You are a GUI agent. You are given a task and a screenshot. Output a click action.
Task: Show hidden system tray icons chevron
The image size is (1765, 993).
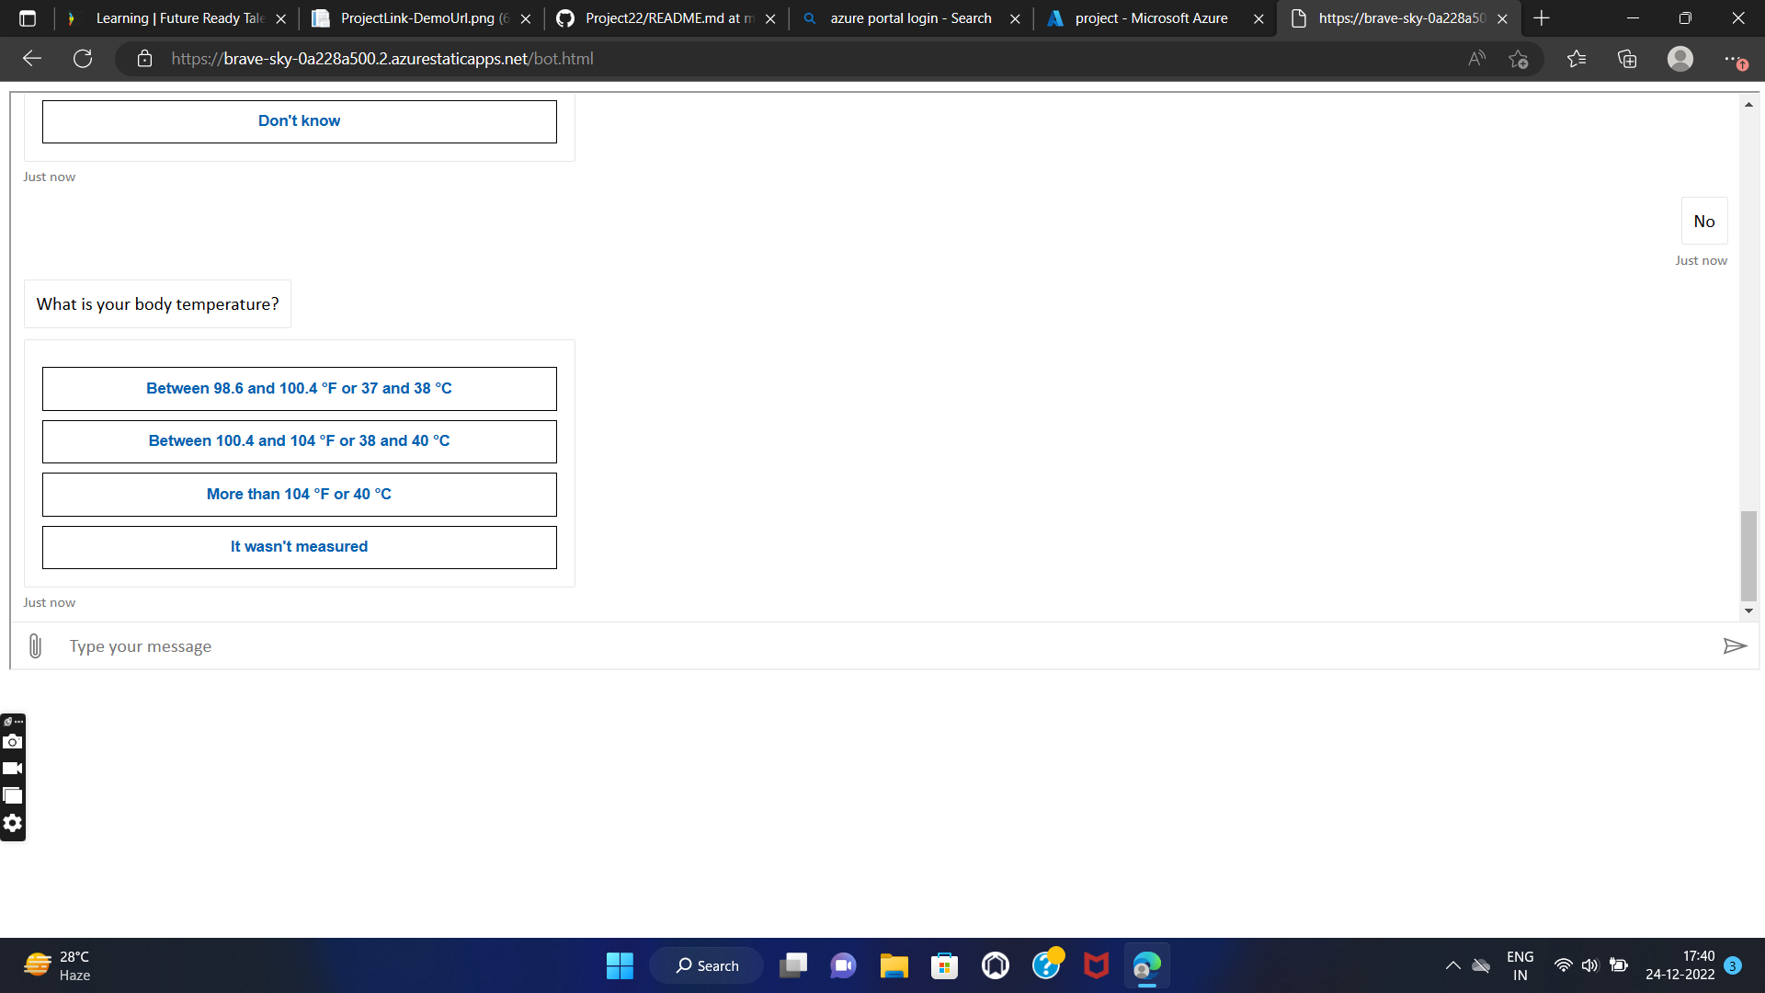point(1452,965)
